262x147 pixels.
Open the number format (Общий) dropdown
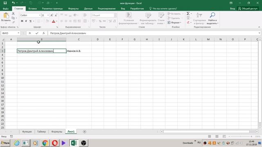(x=115, y=15)
